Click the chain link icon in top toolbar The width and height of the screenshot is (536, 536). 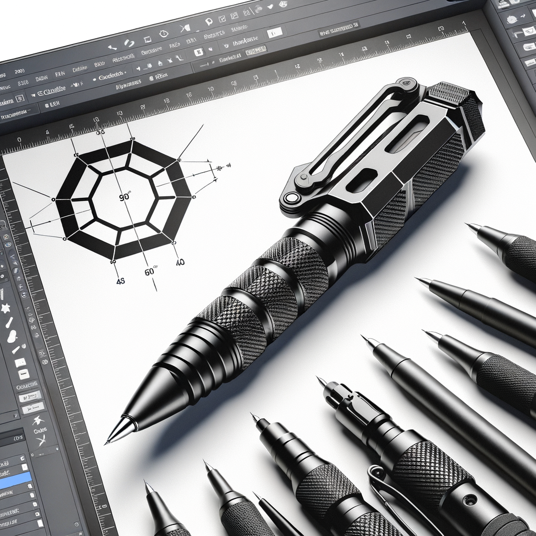tap(129, 43)
